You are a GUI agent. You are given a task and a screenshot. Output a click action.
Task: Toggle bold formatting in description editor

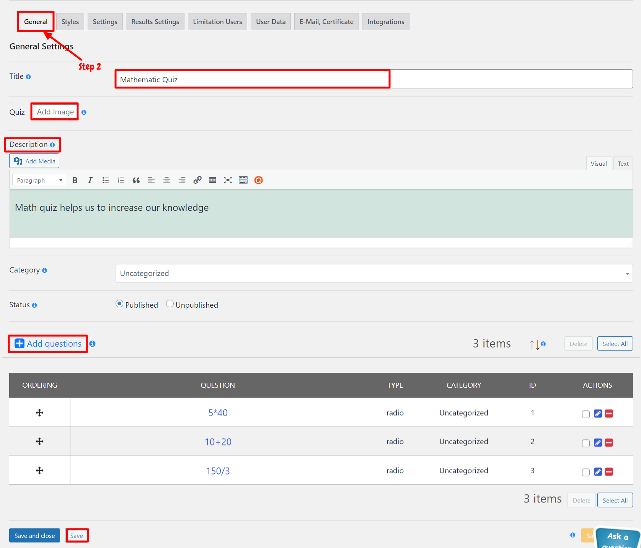pyautogui.click(x=75, y=180)
